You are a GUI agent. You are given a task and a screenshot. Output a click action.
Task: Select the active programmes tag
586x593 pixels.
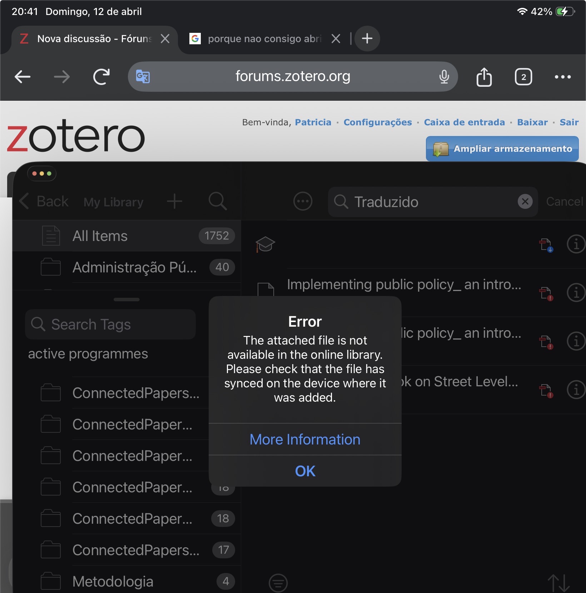88,354
